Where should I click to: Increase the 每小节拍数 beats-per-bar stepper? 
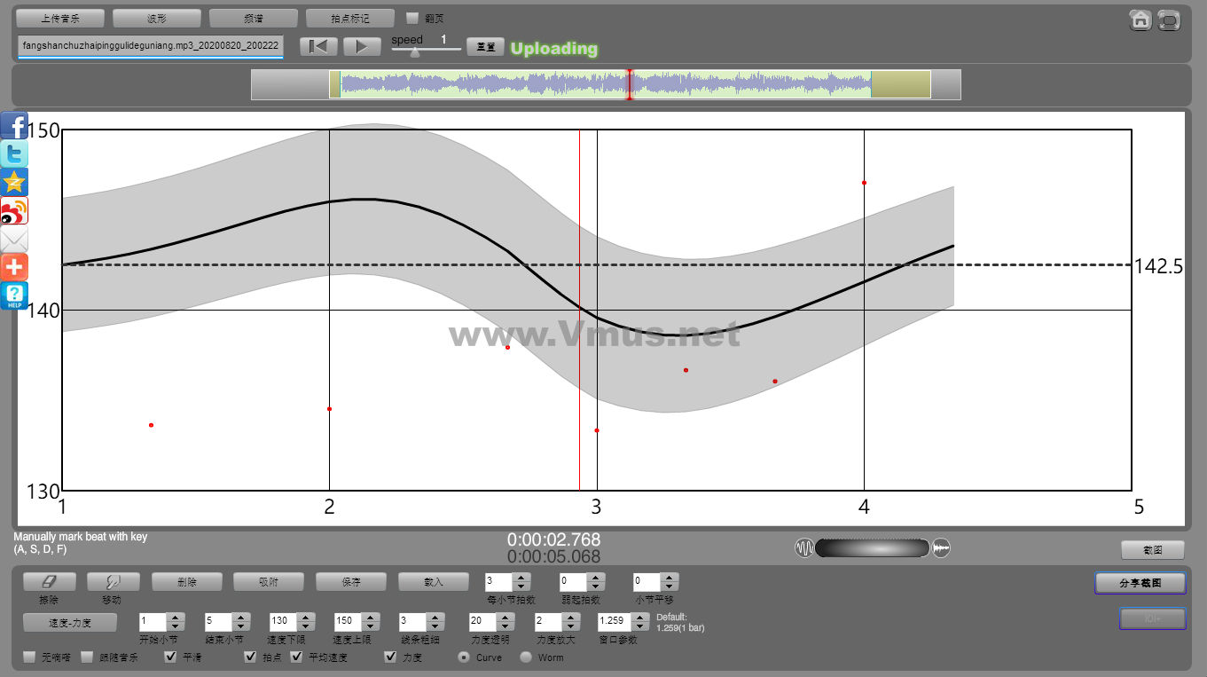pos(521,578)
